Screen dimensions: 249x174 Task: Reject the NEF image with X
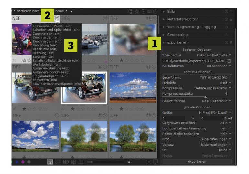point(14,60)
